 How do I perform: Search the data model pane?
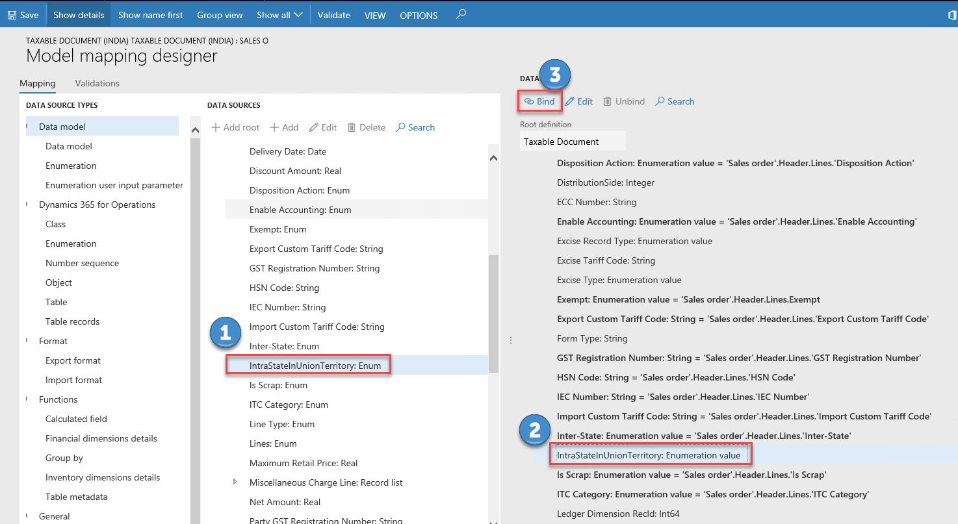675,101
